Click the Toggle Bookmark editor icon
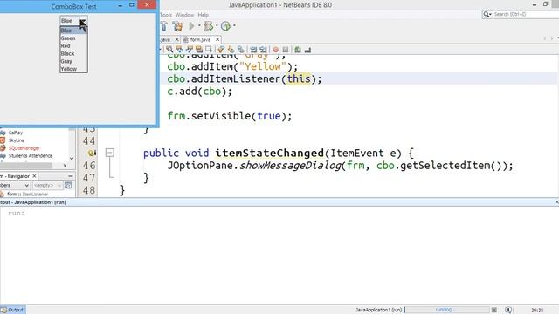559x314 pixels. click(241, 50)
